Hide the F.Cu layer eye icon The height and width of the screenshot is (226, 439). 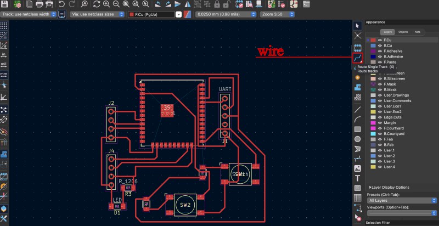(380, 40)
